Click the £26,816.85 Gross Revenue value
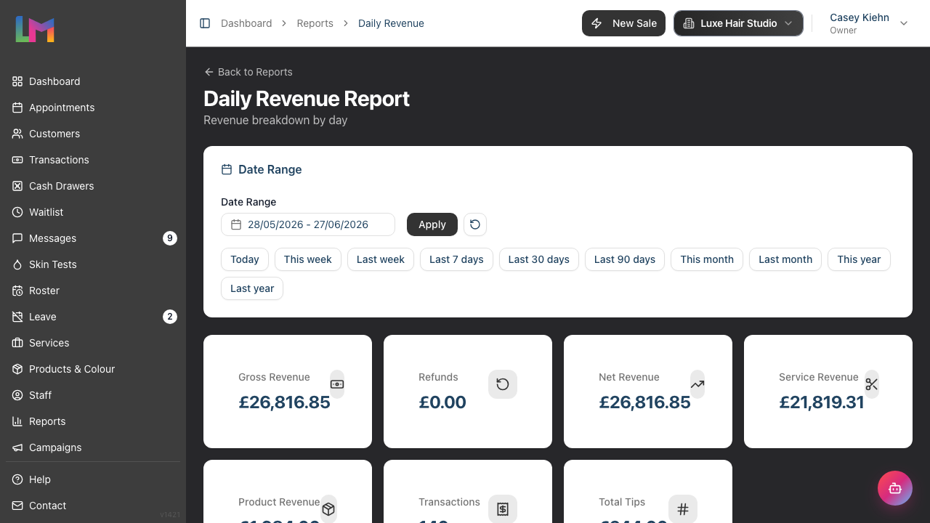 coord(284,402)
